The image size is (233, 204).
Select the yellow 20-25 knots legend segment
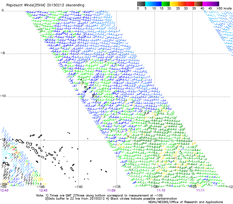(174, 4)
